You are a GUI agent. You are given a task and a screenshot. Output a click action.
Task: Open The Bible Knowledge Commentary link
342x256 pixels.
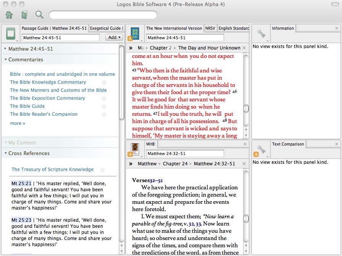[48, 82]
